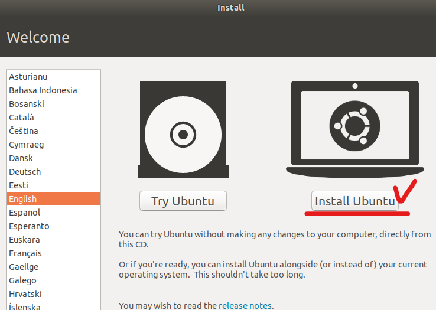Choose Español from the language list
The image size is (436, 310).
tap(54, 213)
